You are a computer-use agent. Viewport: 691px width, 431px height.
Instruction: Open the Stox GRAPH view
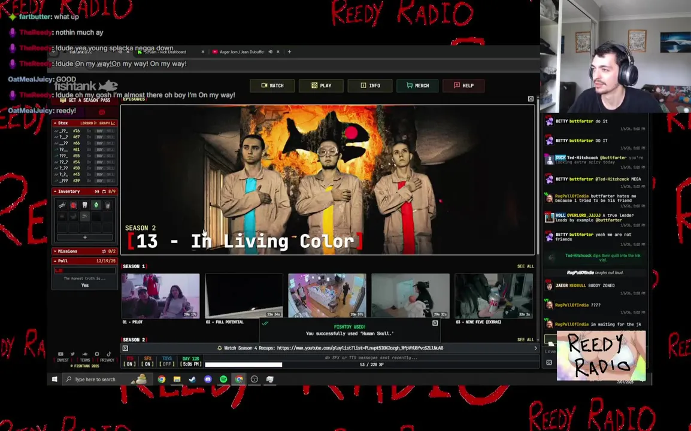point(107,123)
